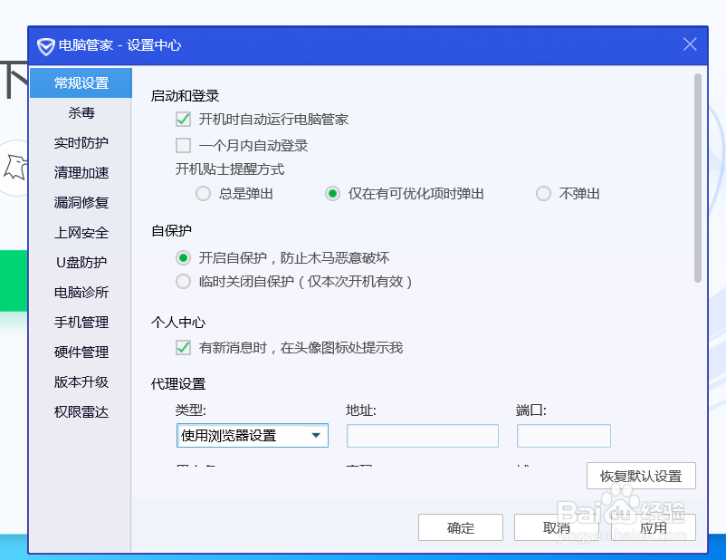Click the 应用 button
726x560 pixels.
click(x=654, y=527)
